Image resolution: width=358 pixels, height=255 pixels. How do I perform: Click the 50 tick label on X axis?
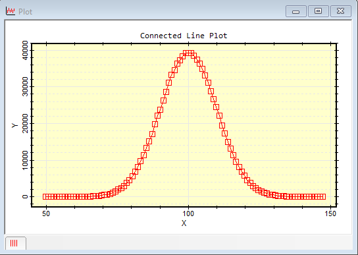tap(46, 213)
